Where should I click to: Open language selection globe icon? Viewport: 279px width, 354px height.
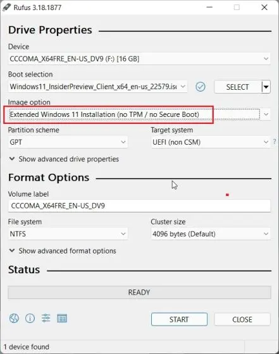14,319
